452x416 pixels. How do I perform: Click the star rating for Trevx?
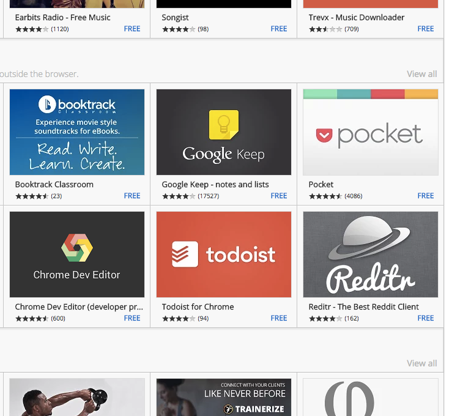point(325,29)
